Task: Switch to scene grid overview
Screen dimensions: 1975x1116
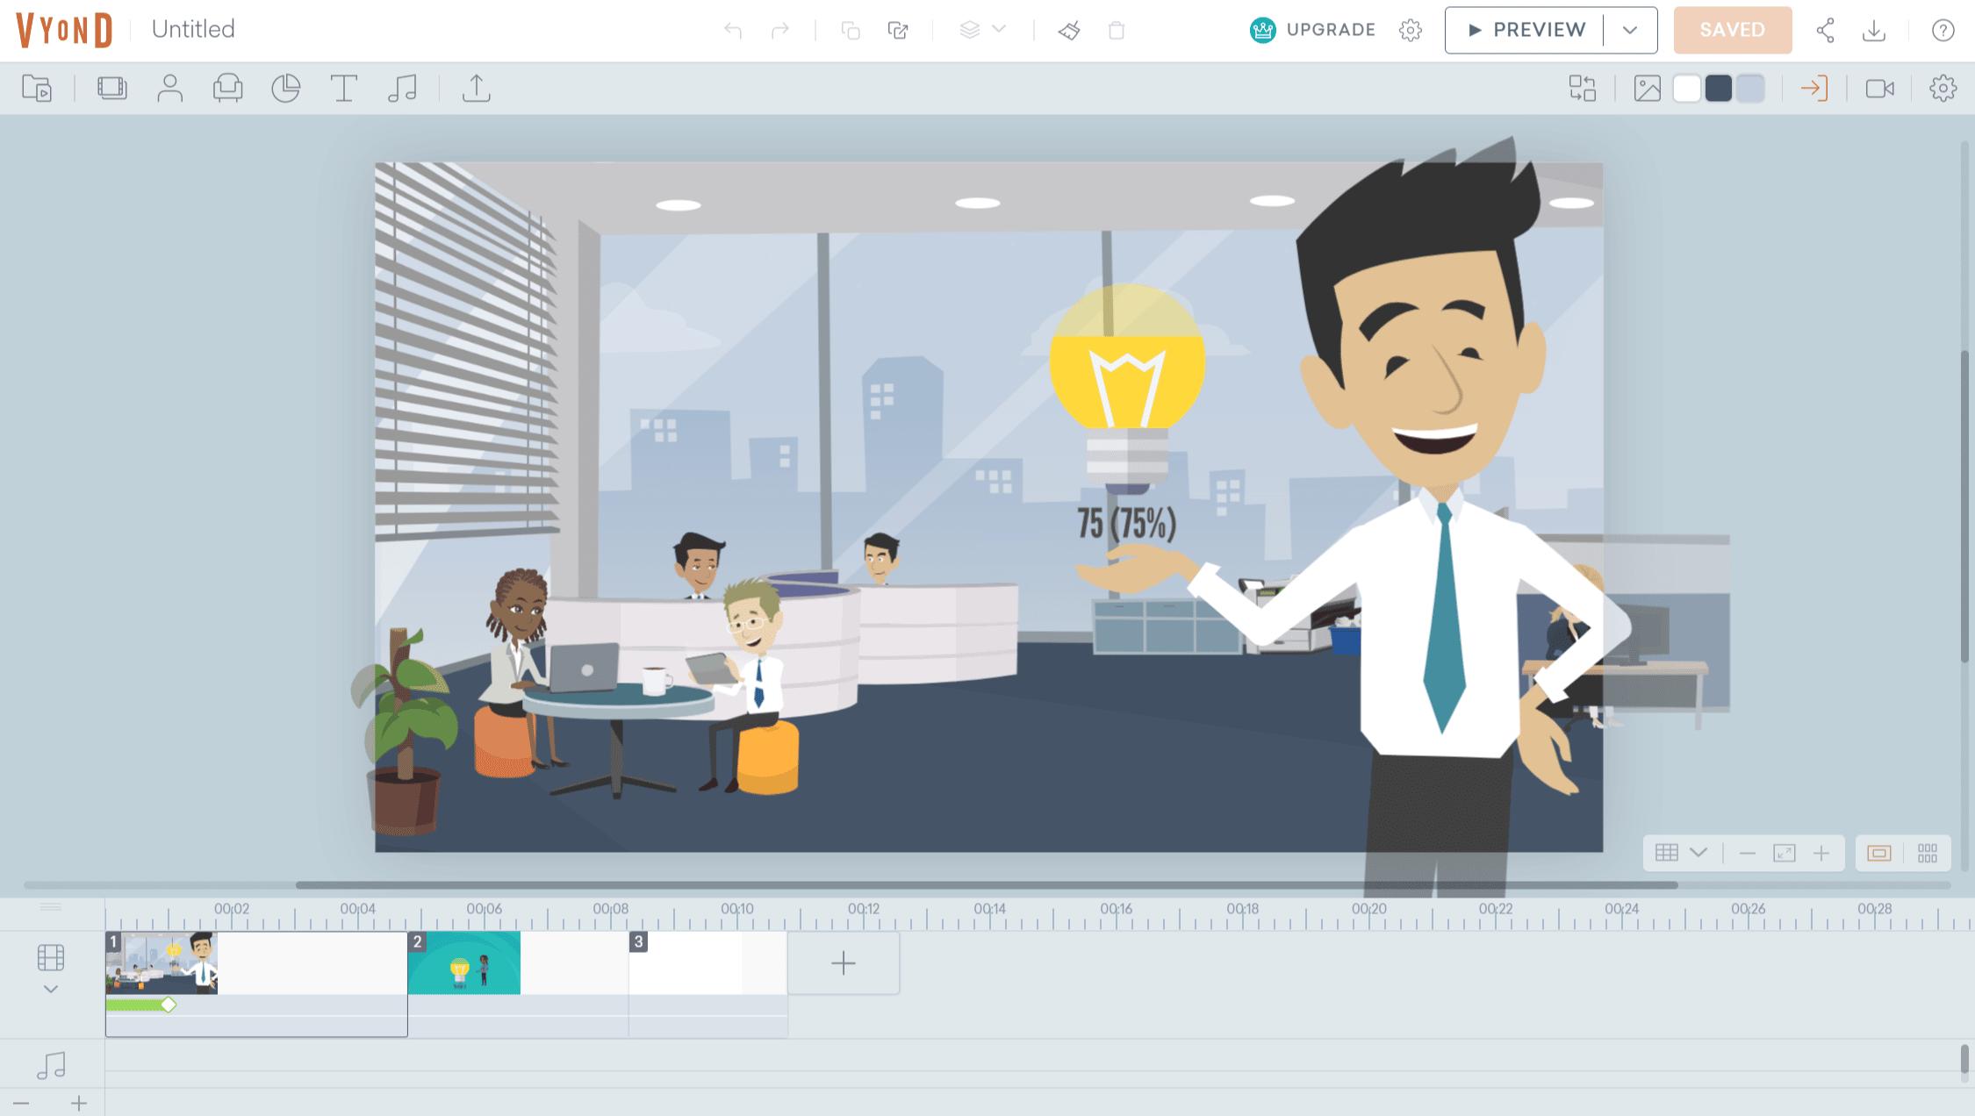Action: (x=1928, y=854)
